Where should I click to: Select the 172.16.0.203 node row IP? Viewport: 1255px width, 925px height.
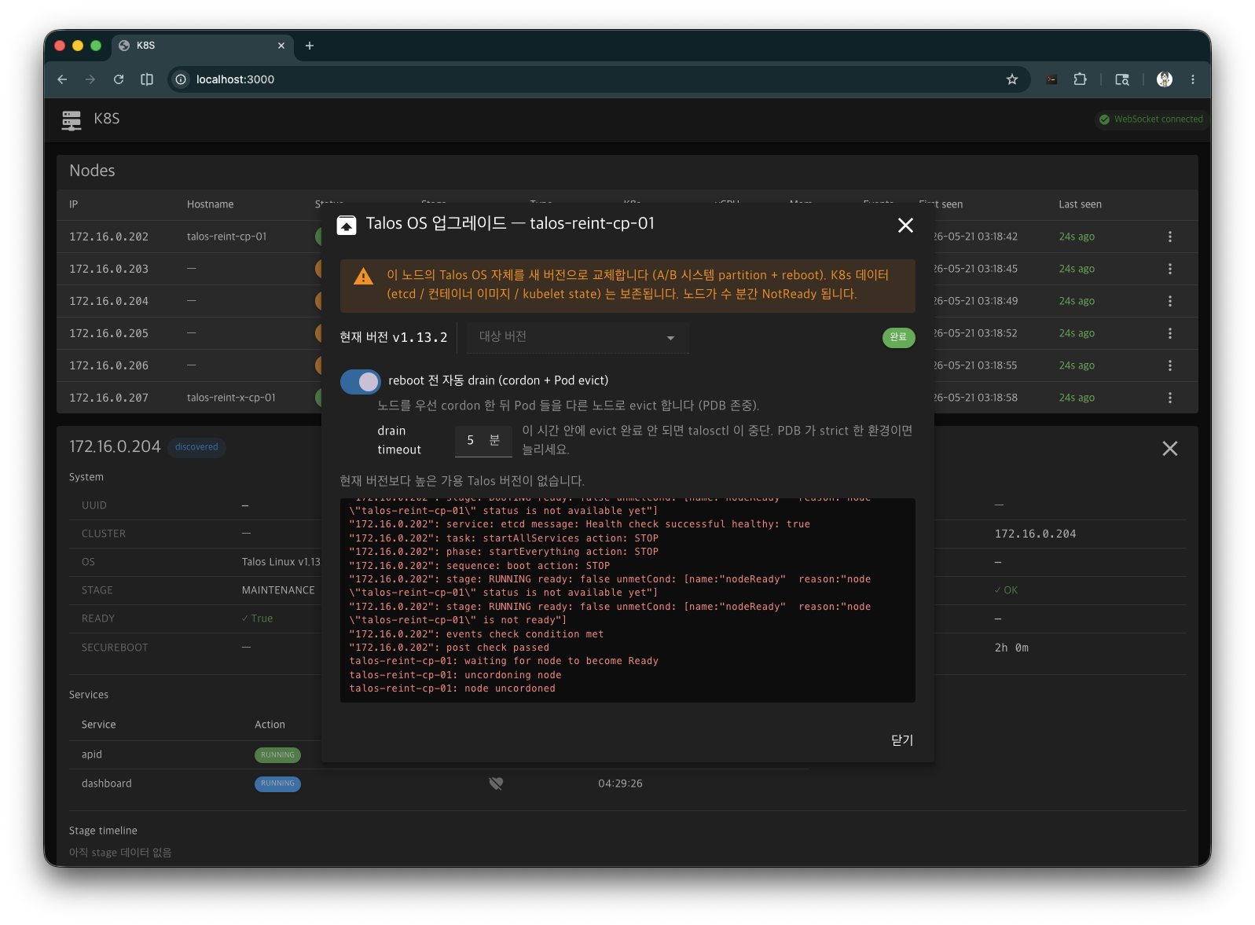[109, 269]
